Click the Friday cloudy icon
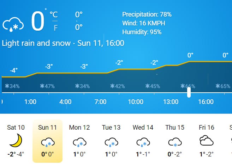232x167 pixels. tap(207, 141)
